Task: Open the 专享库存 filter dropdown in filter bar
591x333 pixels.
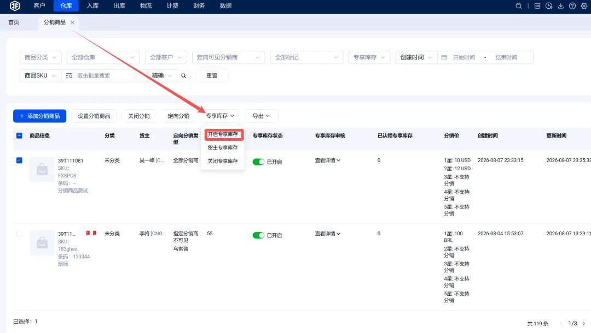Action: click(369, 57)
